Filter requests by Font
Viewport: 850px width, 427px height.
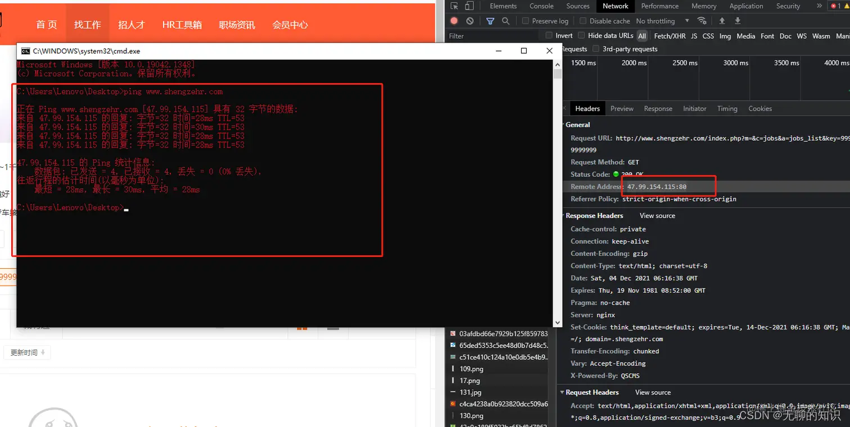[767, 36]
